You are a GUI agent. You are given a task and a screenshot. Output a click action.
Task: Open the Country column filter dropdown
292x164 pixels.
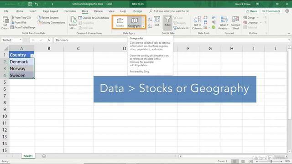[32, 56]
